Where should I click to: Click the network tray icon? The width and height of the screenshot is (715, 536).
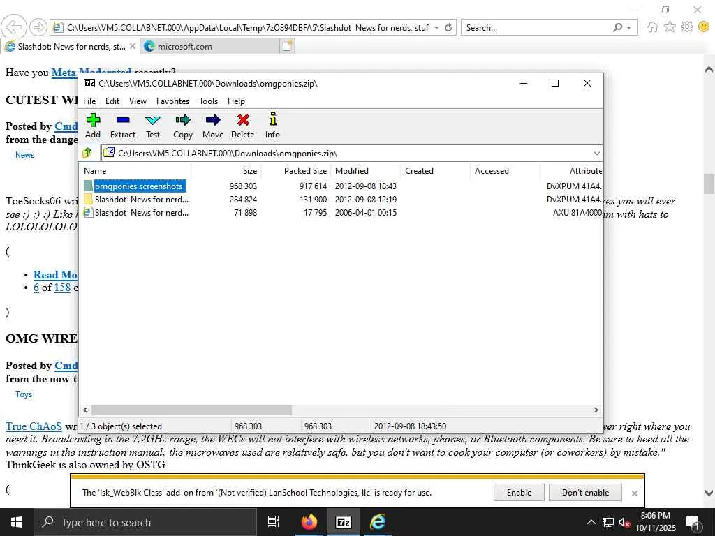point(608,522)
